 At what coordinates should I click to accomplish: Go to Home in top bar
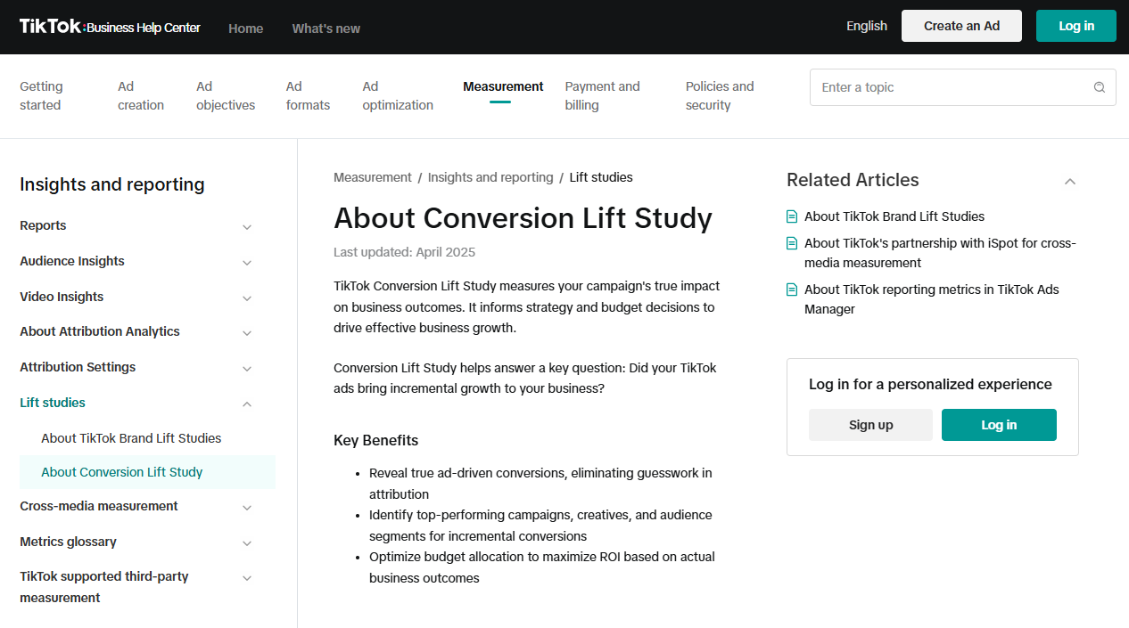(245, 29)
